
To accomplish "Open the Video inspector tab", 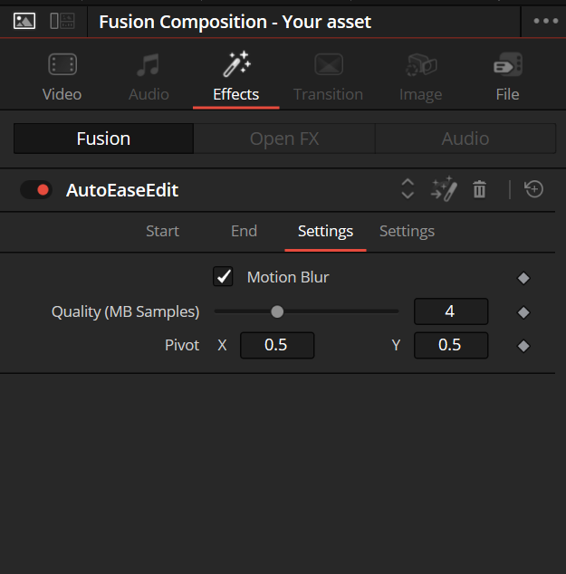I will (62, 78).
